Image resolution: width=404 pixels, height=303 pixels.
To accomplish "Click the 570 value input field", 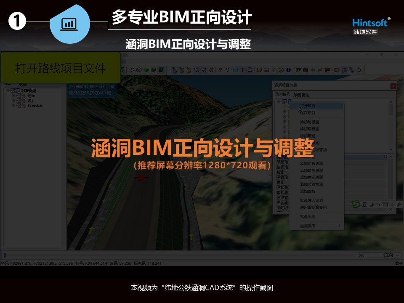I will pos(369,255).
